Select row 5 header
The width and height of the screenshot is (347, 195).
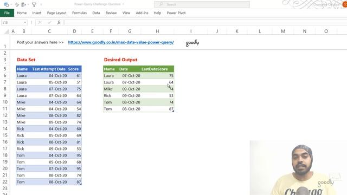pyautogui.click(x=5, y=69)
